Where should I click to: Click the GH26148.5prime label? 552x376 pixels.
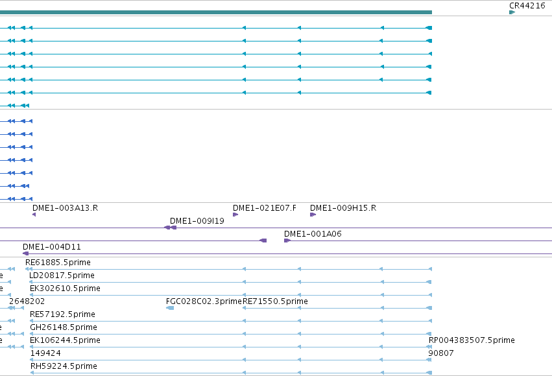tap(64, 327)
